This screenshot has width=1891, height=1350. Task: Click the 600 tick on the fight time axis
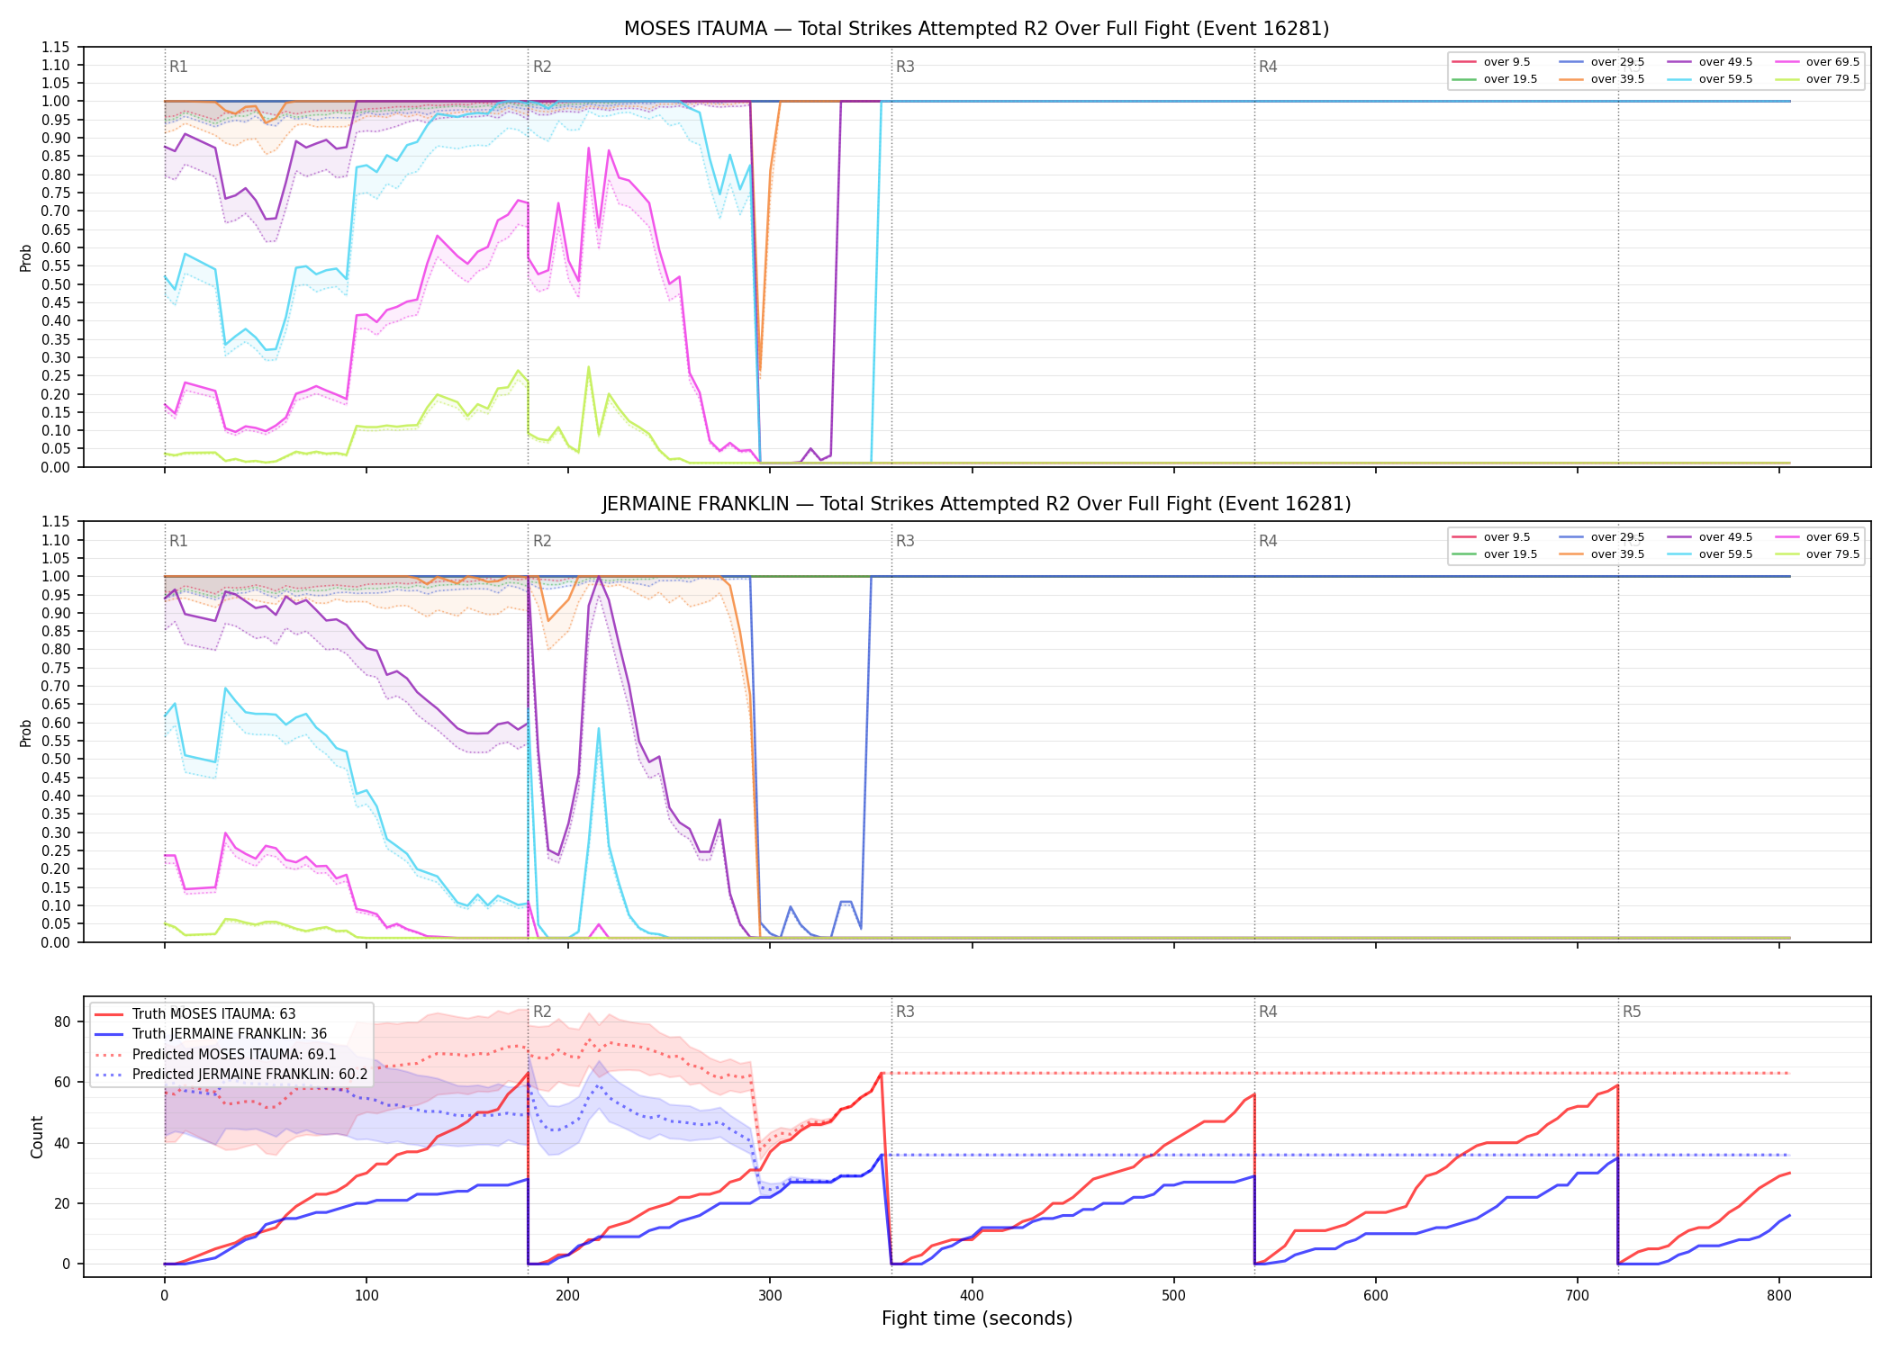(1376, 1296)
